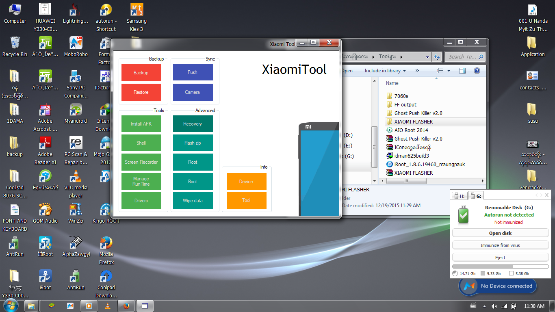Select the FF output folder
Image resolution: width=555 pixels, height=312 pixels.
click(405, 104)
